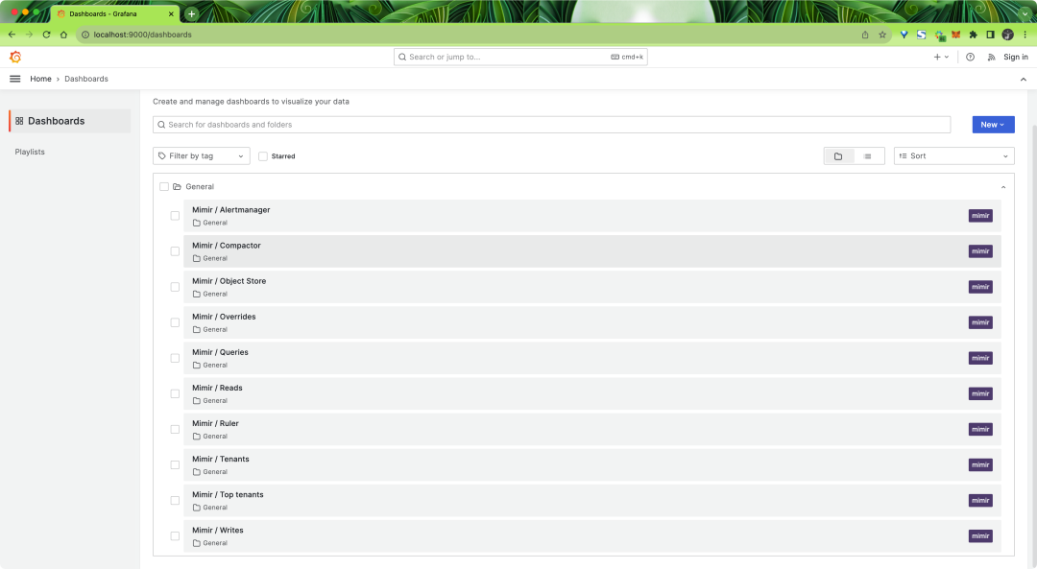Viewport: 1037px width, 569px height.
Task: Open the browser extensions puzzle icon
Action: (x=974, y=35)
